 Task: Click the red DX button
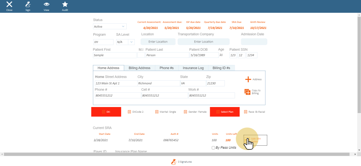(x=106, y=112)
